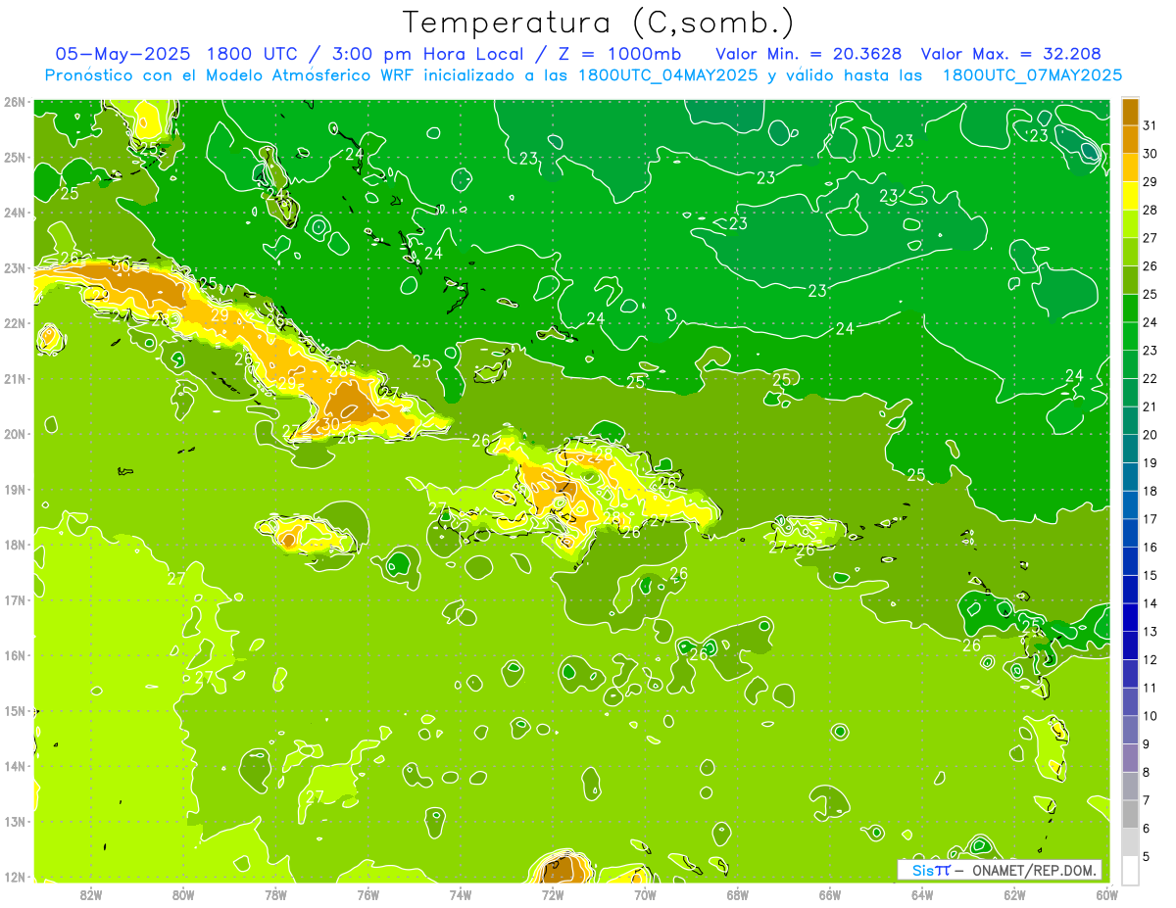Click the 22N latitude axis label

click(x=14, y=323)
